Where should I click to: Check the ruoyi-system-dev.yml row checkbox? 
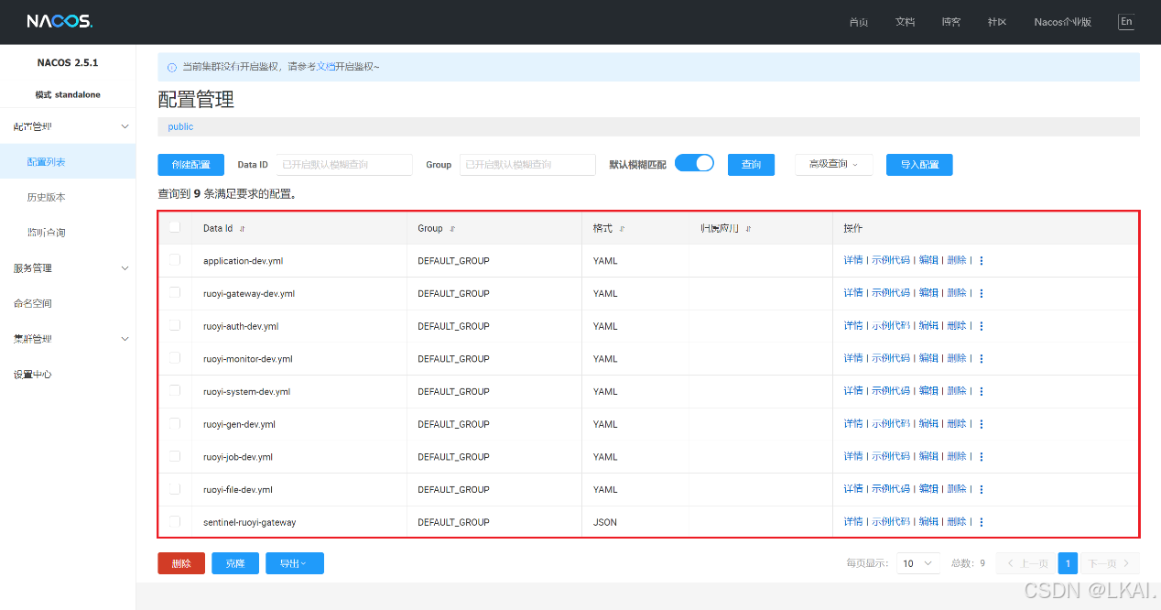click(175, 390)
